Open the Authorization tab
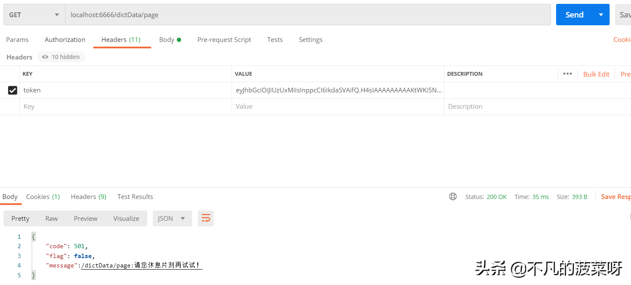 [x=65, y=40]
